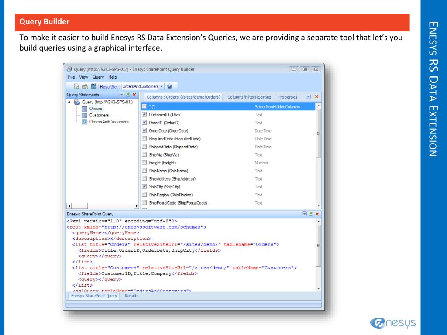Image resolution: width=447 pixels, height=335 pixels.
Task: Click the Enesys logo on the slide
Action: 393,323
